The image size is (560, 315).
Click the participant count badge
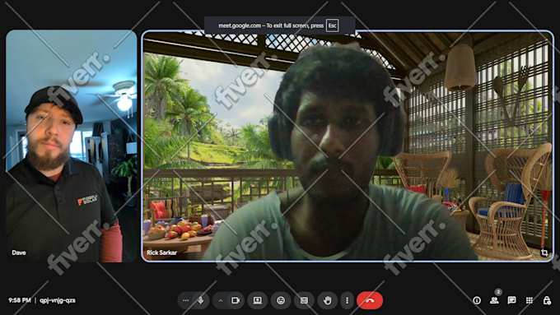498,292
